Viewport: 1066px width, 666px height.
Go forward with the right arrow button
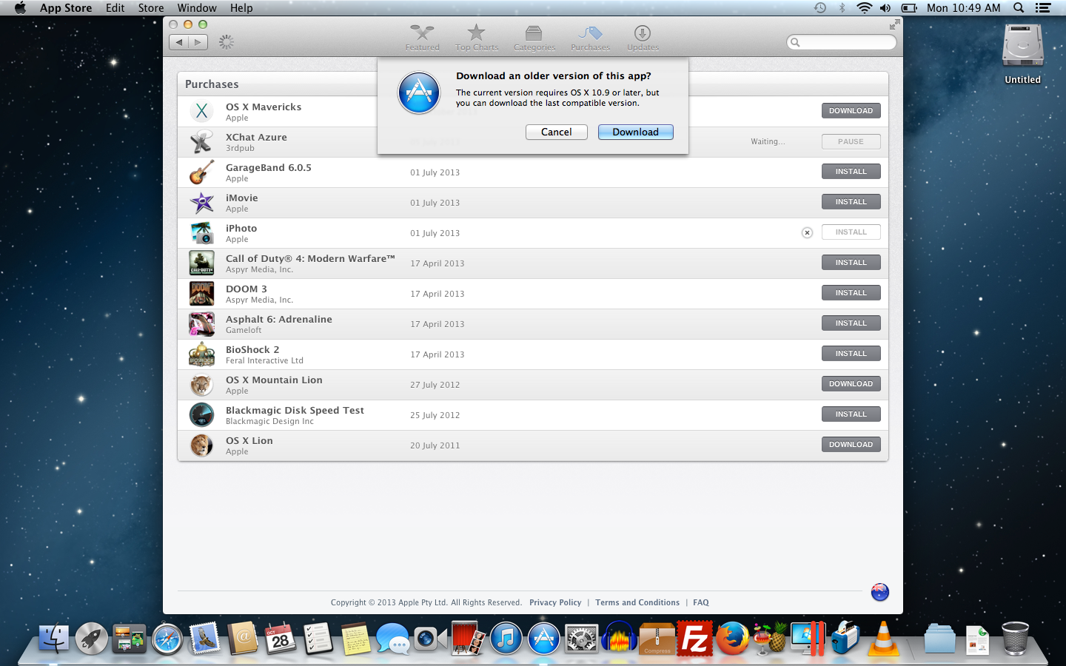tap(198, 42)
